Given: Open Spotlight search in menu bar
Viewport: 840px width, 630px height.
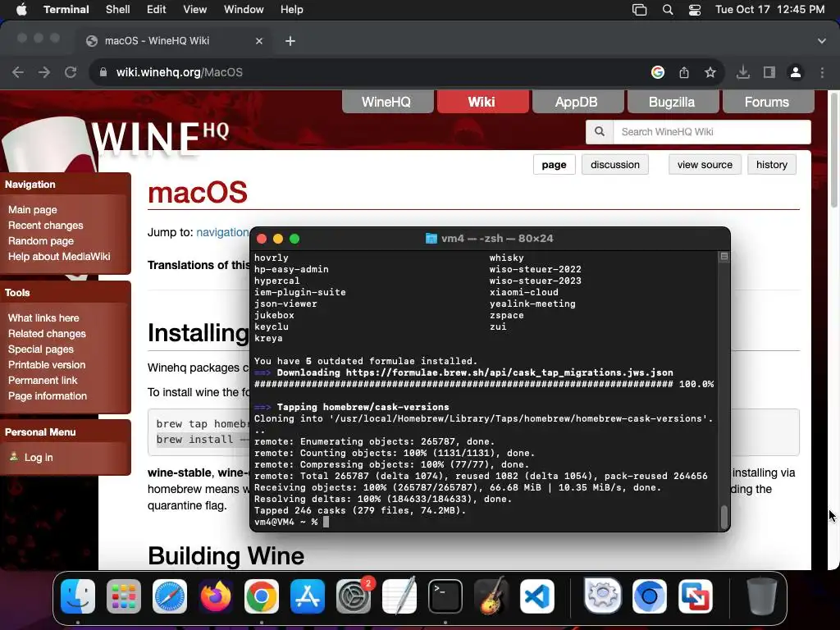Looking at the screenshot, I should click(x=668, y=10).
